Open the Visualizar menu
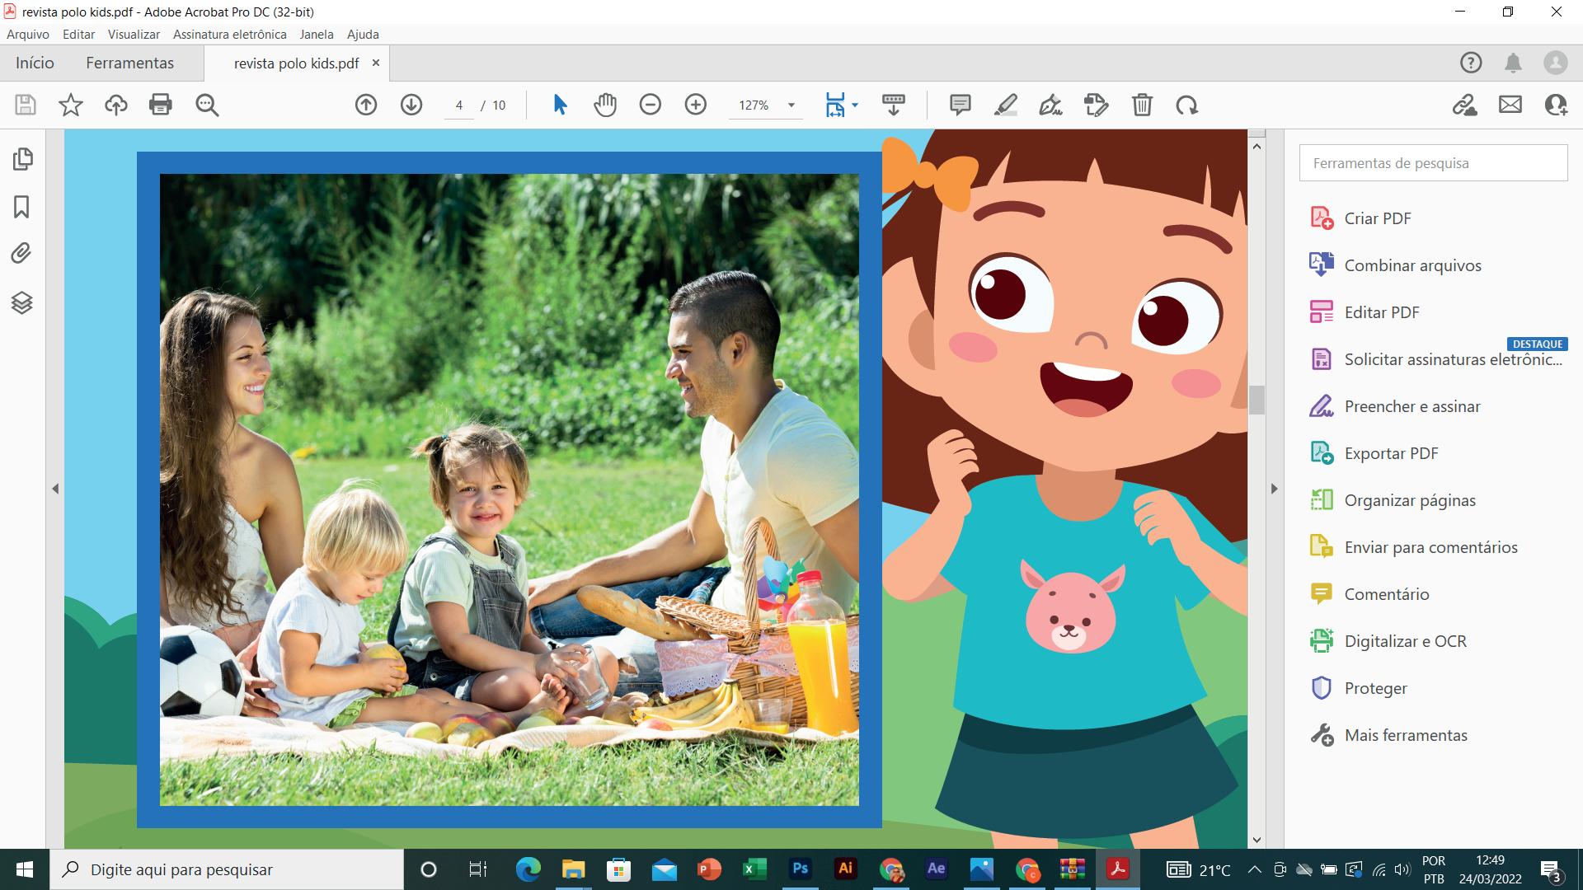Viewport: 1583px width, 890px height. 134,34
